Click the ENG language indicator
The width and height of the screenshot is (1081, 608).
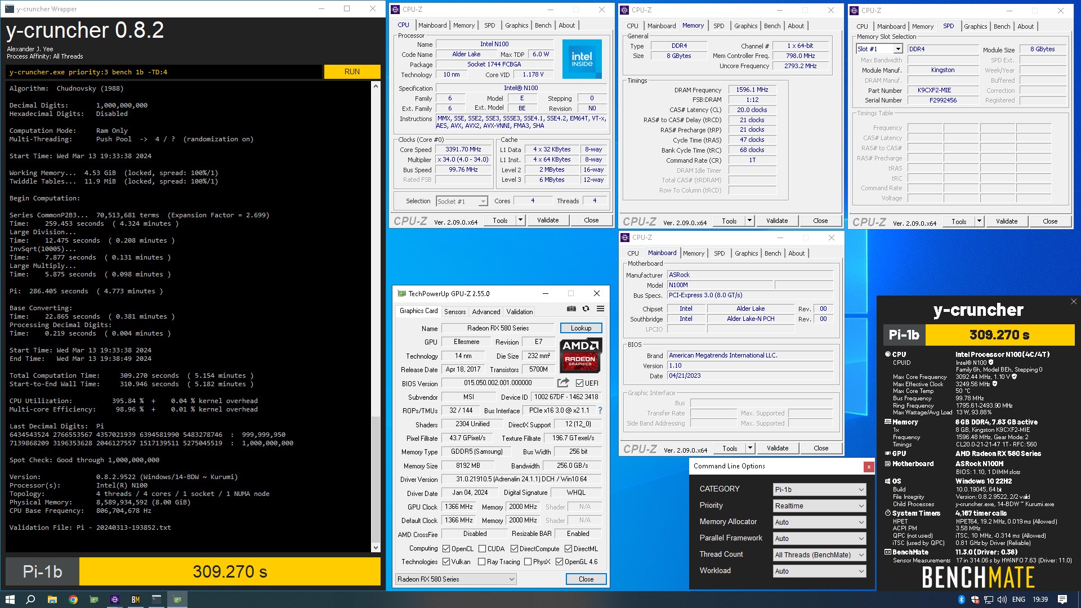[x=1019, y=600]
